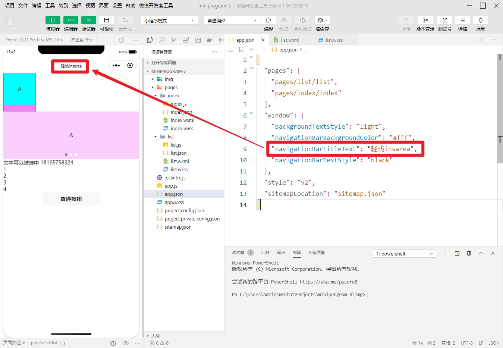The height and width of the screenshot is (348, 503).
Task: Switch to the 问题 panel tab
Action: pyautogui.click(x=265, y=253)
